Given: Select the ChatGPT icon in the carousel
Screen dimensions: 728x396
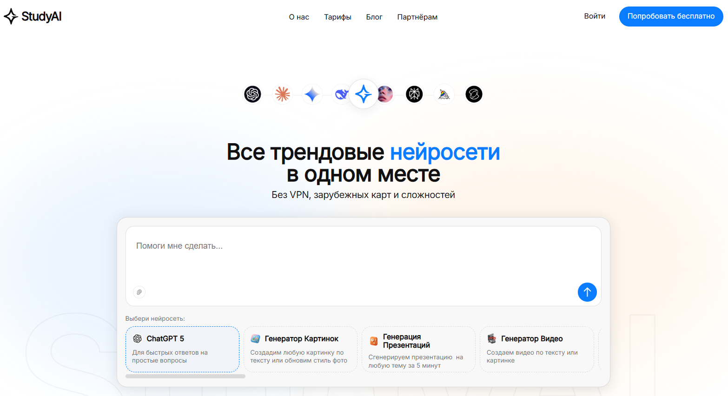Looking at the screenshot, I should 252,94.
